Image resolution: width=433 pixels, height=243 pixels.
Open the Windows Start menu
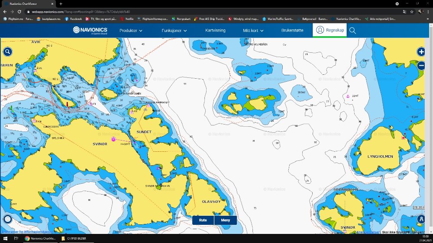click(x=5, y=238)
